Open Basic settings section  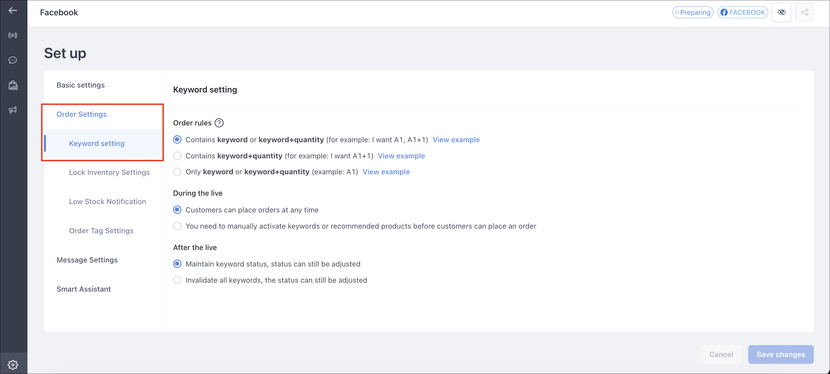(81, 85)
